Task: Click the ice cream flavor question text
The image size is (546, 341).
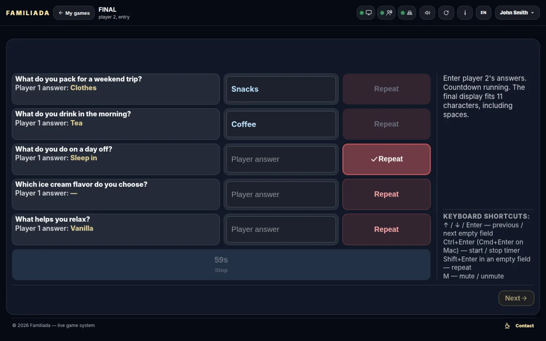Action: pos(81,184)
